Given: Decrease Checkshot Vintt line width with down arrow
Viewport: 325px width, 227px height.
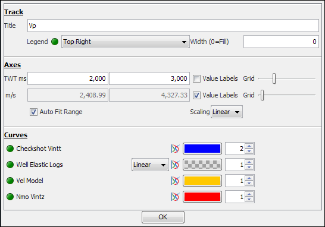Looking at the screenshot, I should click(249, 152).
